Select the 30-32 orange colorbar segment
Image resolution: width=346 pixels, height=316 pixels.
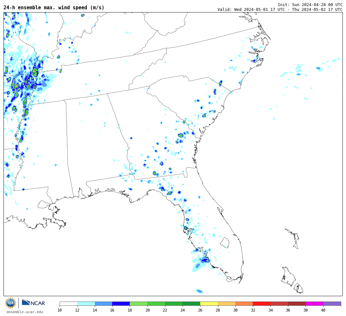[x=244, y=304]
